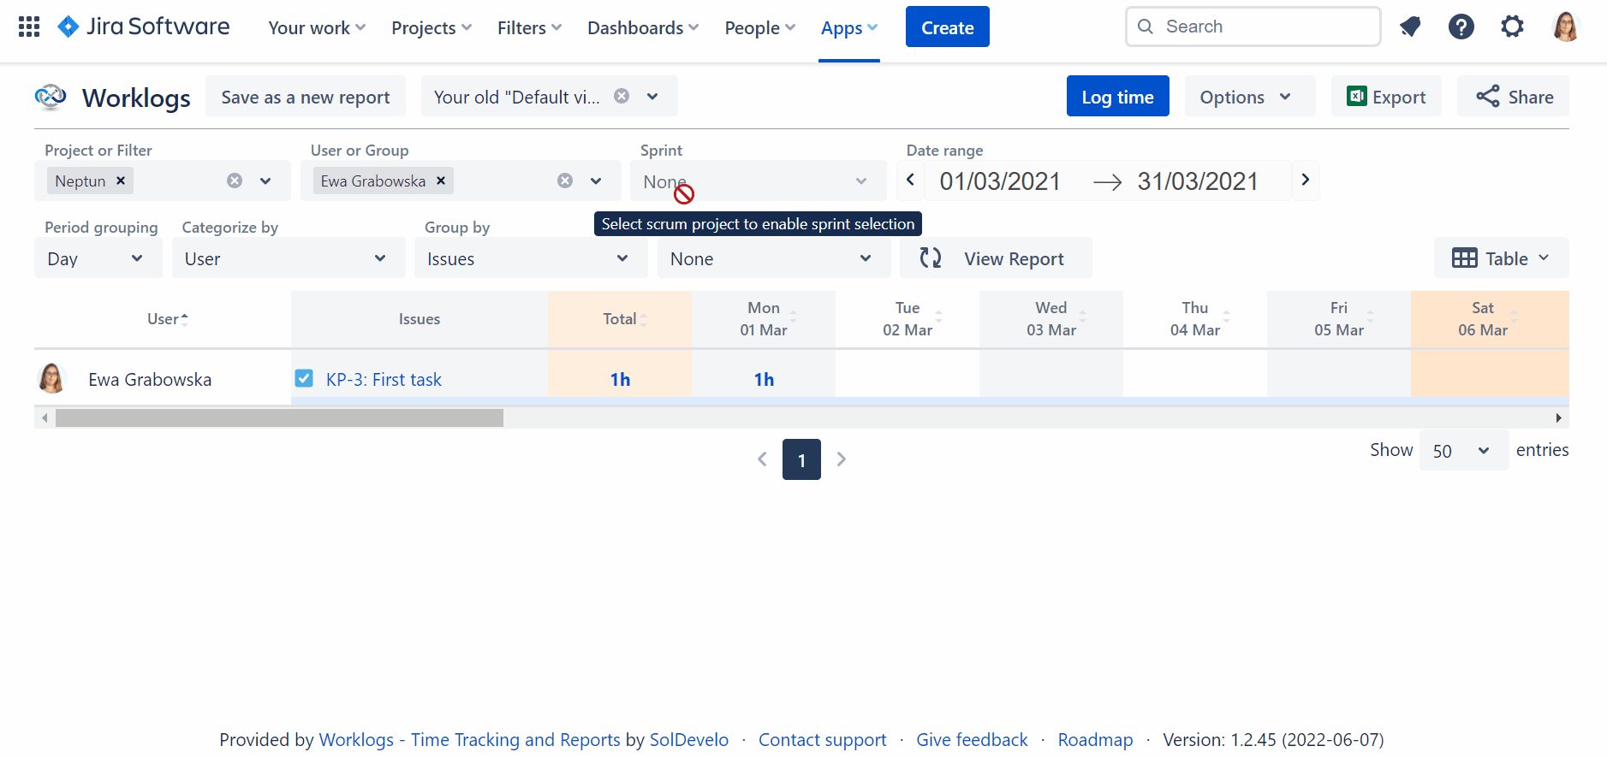This screenshot has width=1607, height=758.
Task: Open the Table view dropdown
Action: (x=1502, y=258)
